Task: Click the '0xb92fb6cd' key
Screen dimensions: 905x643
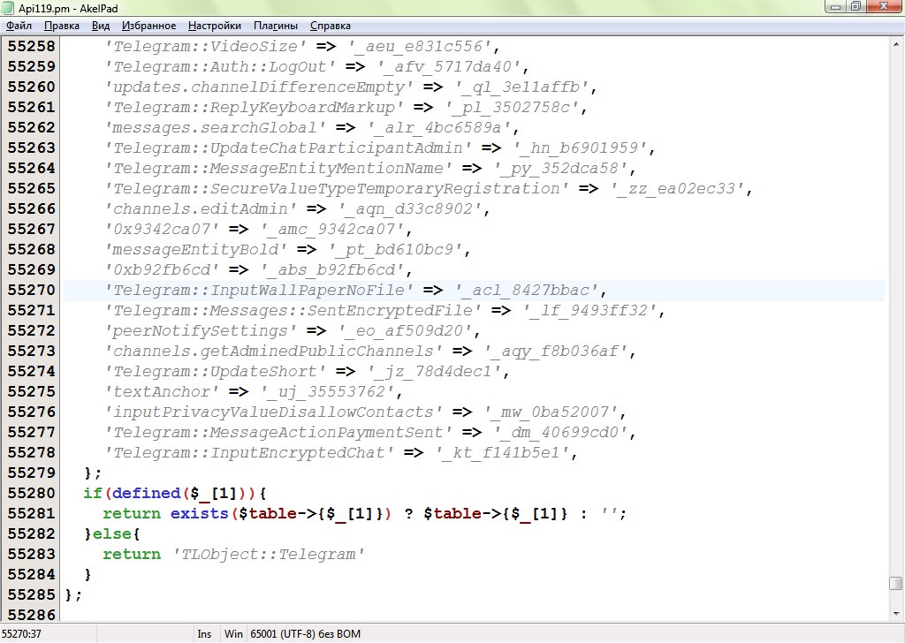Action: [x=162, y=270]
